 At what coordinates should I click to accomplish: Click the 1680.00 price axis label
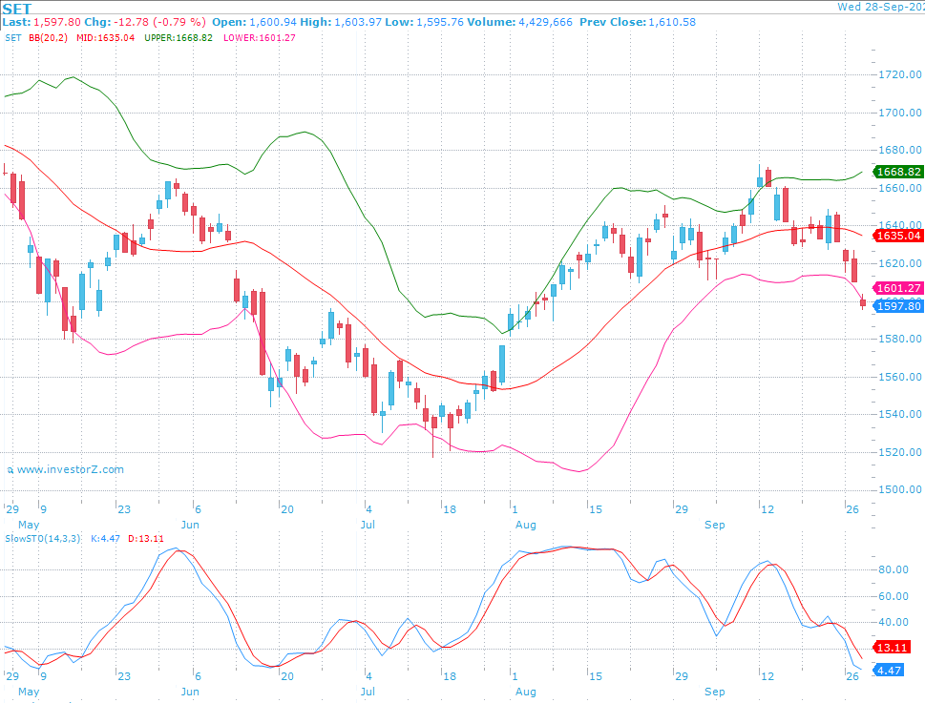pos(900,151)
